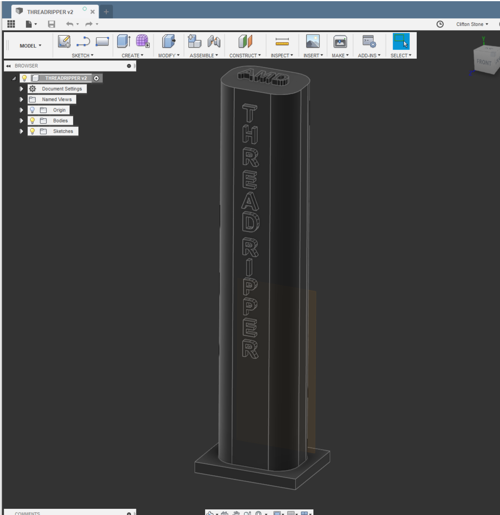The width and height of the screenshot is (500, 515).
Task: Choose the Press Pull tool
Action: [169, 41]
